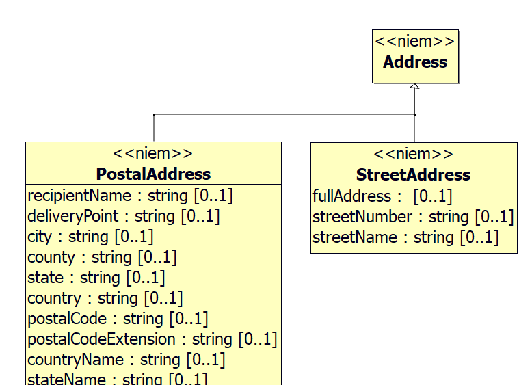Click the countryName attribute
The width and height of the screenshot is (532, 385).
[127, 360]
